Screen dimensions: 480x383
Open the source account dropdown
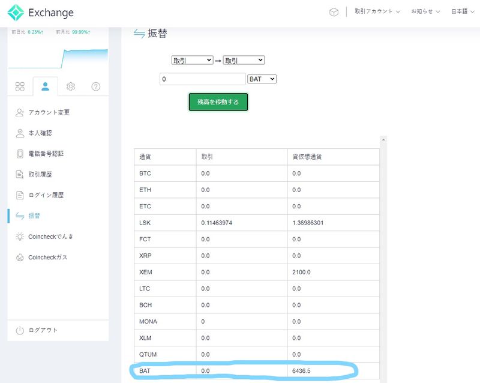(x=192, y=60)
